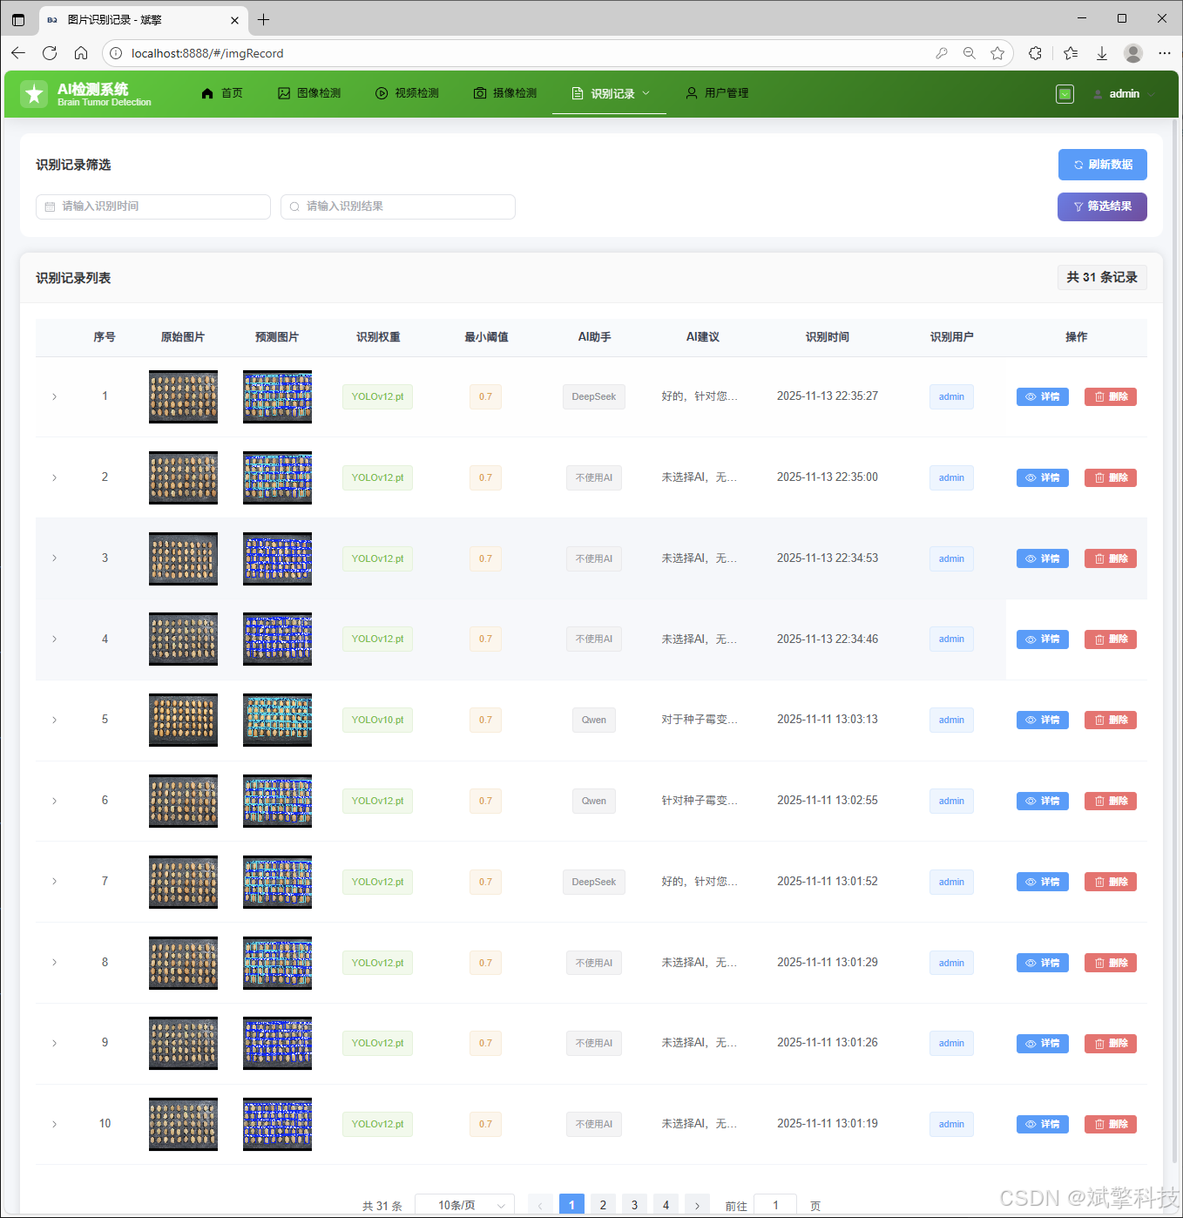Add page to favorites star icon

click(x=997, y=53)
